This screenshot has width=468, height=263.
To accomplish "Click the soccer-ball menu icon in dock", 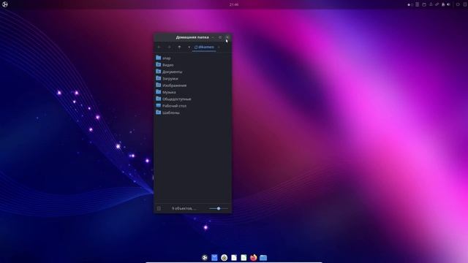I will pos(205,258).
